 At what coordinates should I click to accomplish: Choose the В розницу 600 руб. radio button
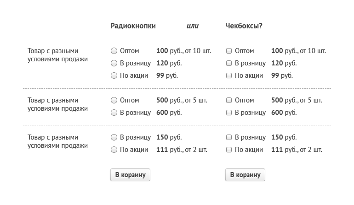[x=114, y=113]
